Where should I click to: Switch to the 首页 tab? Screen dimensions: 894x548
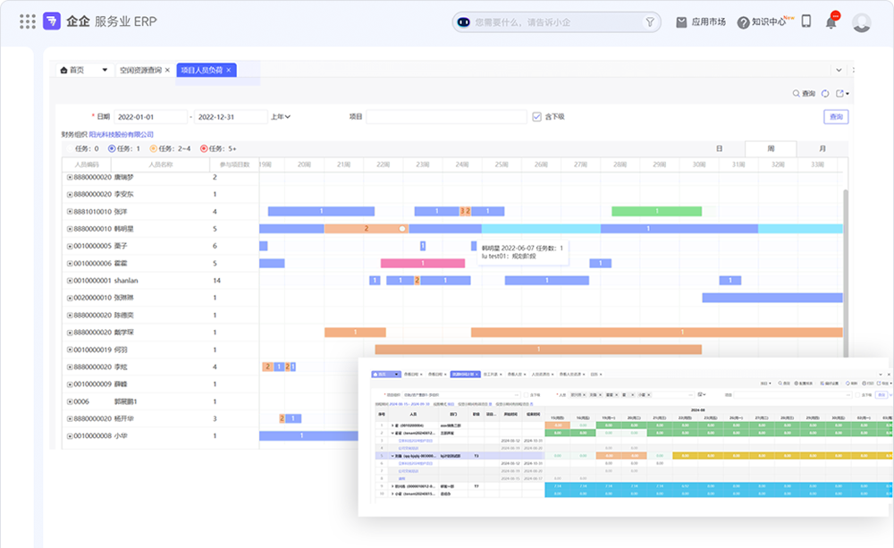pos(76,70)
